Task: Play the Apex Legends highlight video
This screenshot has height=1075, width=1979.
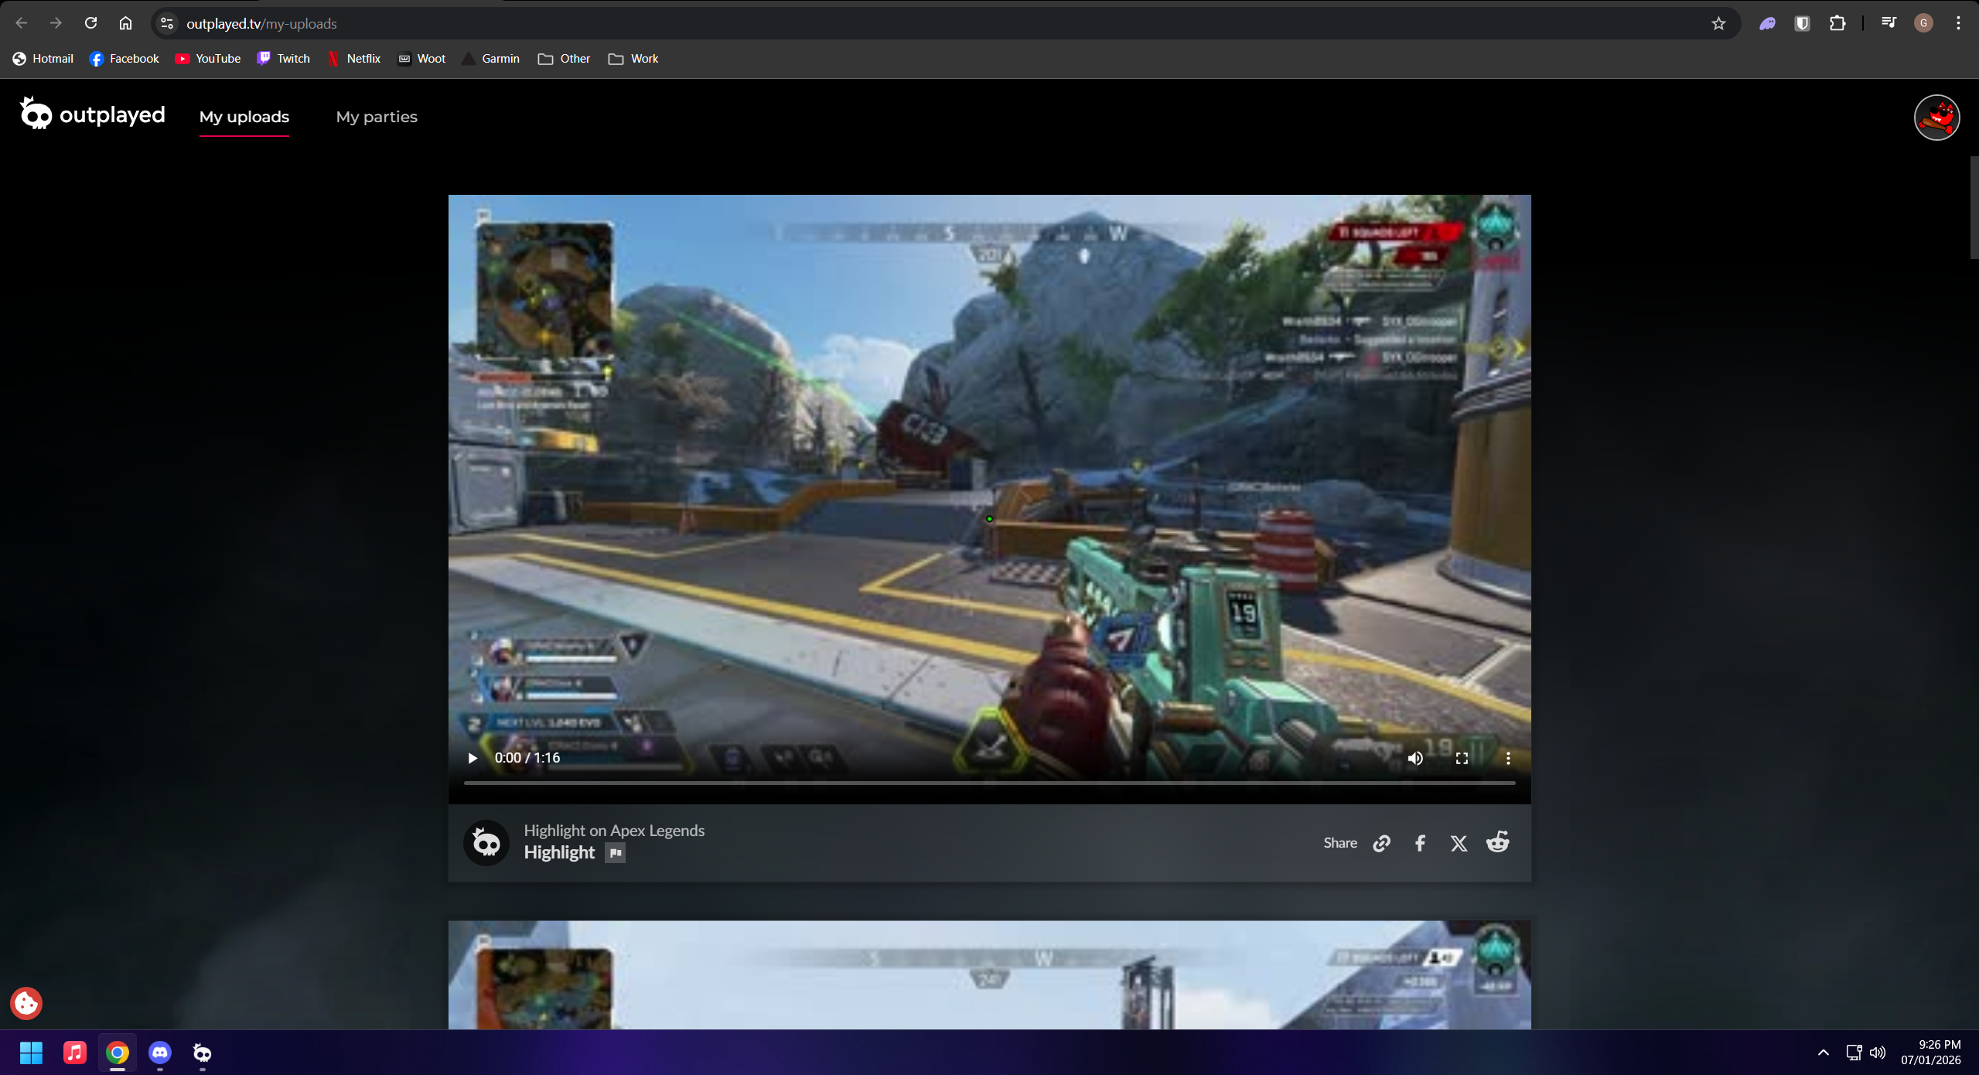Action: click(473, 758)
